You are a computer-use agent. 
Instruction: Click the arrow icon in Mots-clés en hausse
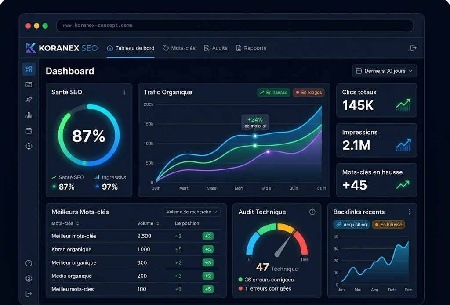click(x=403, y=185)
